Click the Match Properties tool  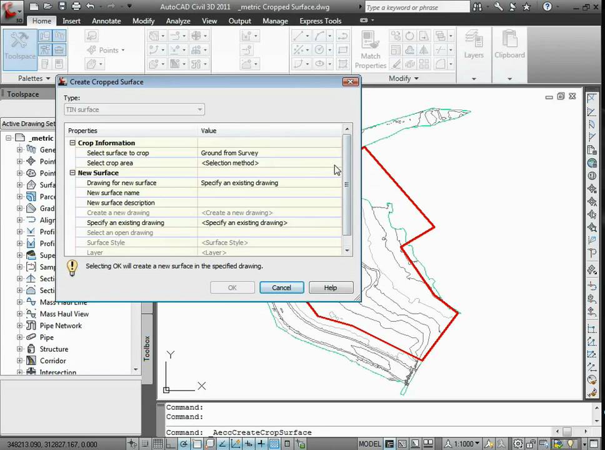click(371, 50)
